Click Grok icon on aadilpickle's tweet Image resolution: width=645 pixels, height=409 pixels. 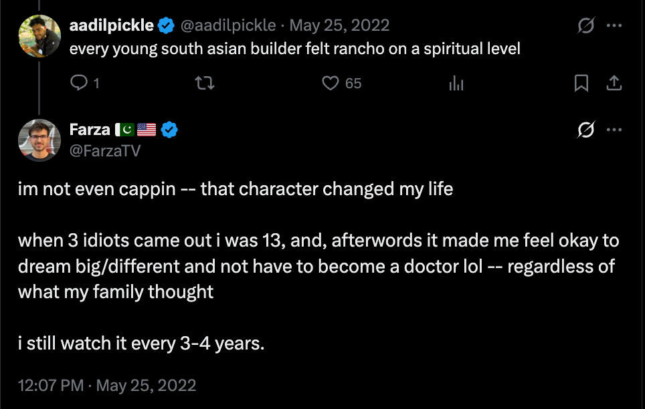coord(585,26)
